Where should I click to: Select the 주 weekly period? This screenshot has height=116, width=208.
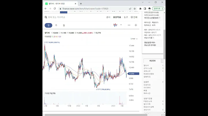pyautogui.click(x=56, y=25)
